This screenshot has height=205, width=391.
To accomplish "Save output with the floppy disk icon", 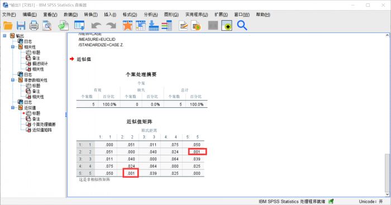I will (21, 26).
